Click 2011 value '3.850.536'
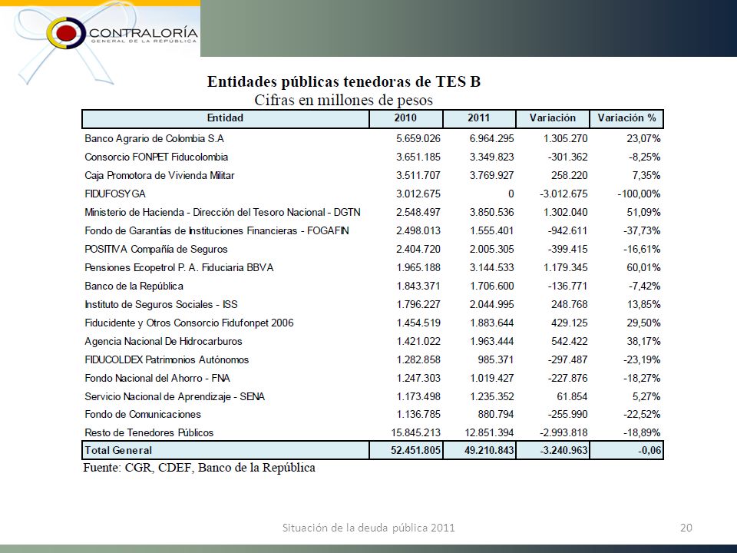This screenshot has height=553, width=737. click(x=491, y=212)
